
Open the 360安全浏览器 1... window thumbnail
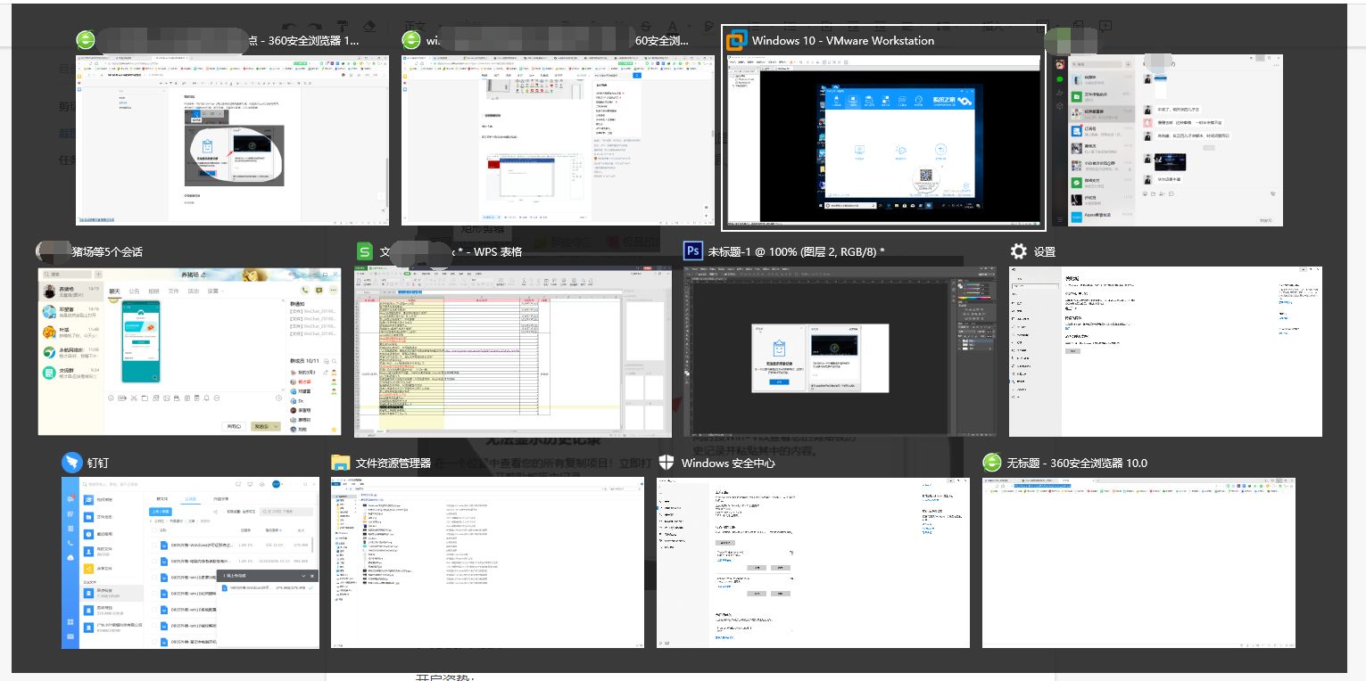click(x=232, y=139)
